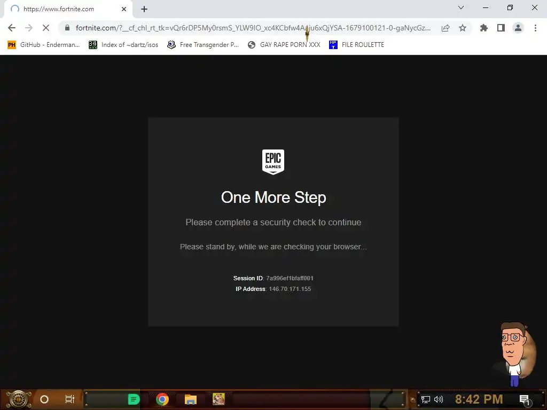
Task: Open taskbar search circle icon
Action: [x=44, y=399]
